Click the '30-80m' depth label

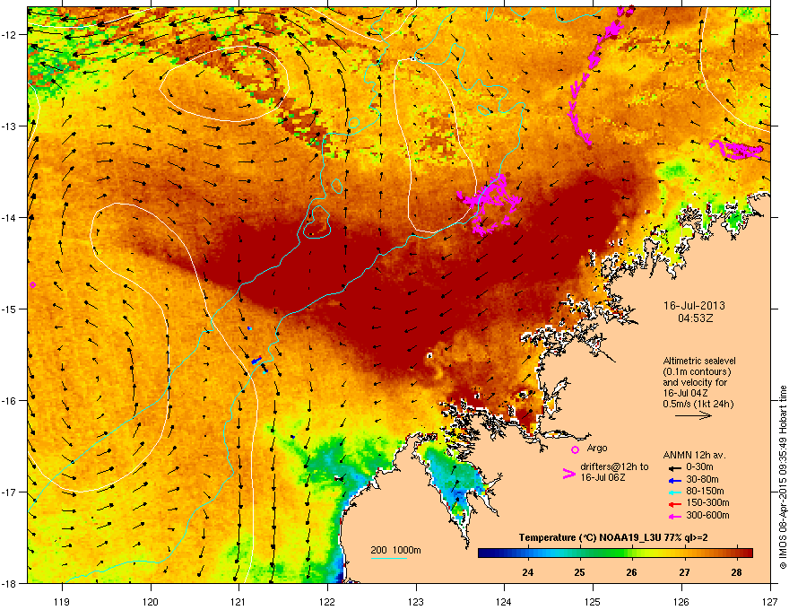point(702,480)
